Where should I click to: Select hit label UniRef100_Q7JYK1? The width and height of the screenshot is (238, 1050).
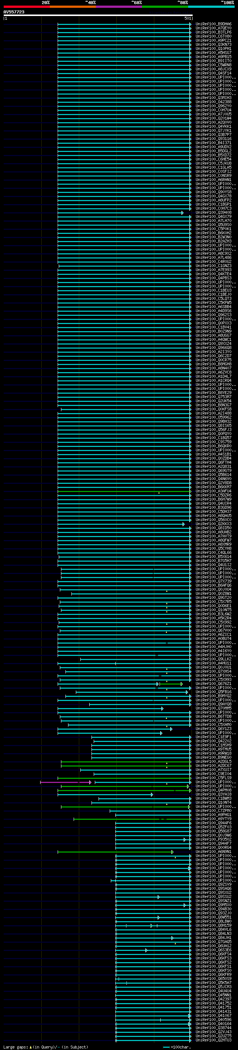point(213,130)
